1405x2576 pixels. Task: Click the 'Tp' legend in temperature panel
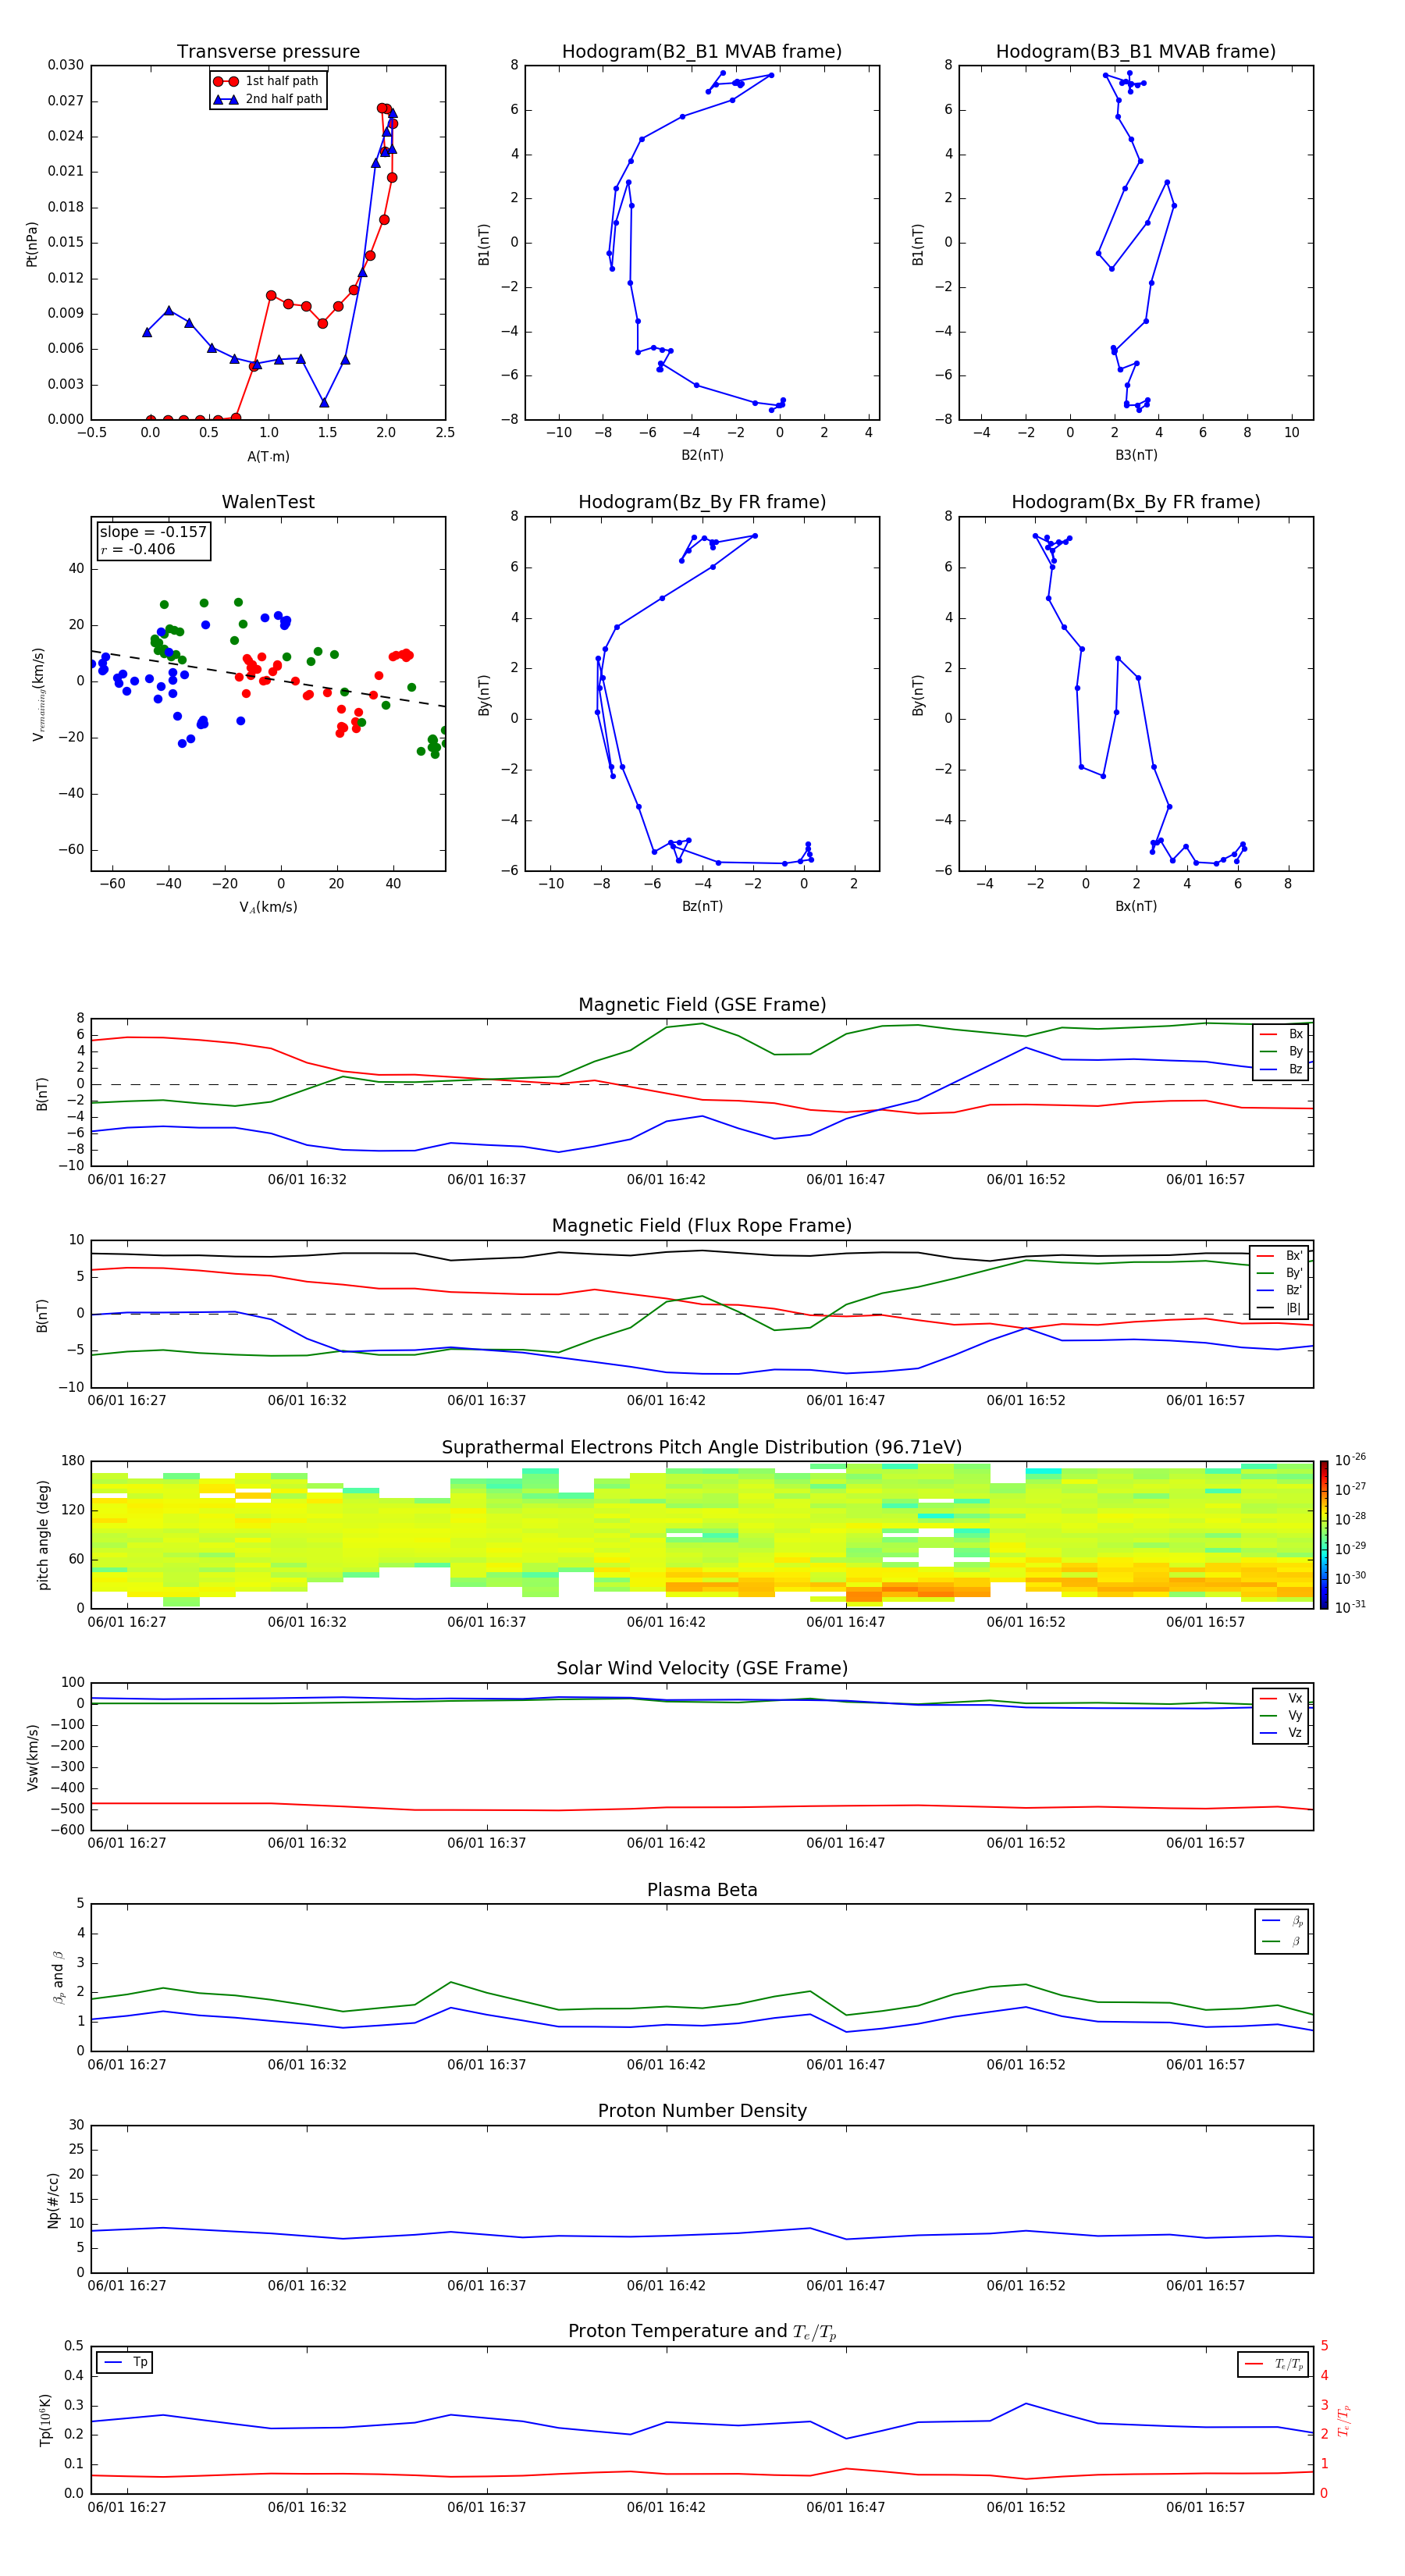(125, 2362)
